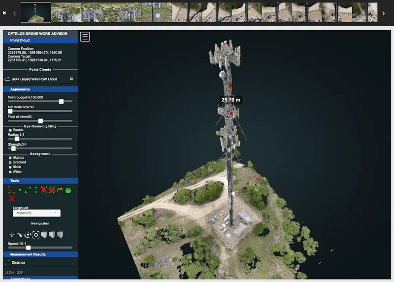Export measurements as JSON
394x282 pixels.
(9, 272)
